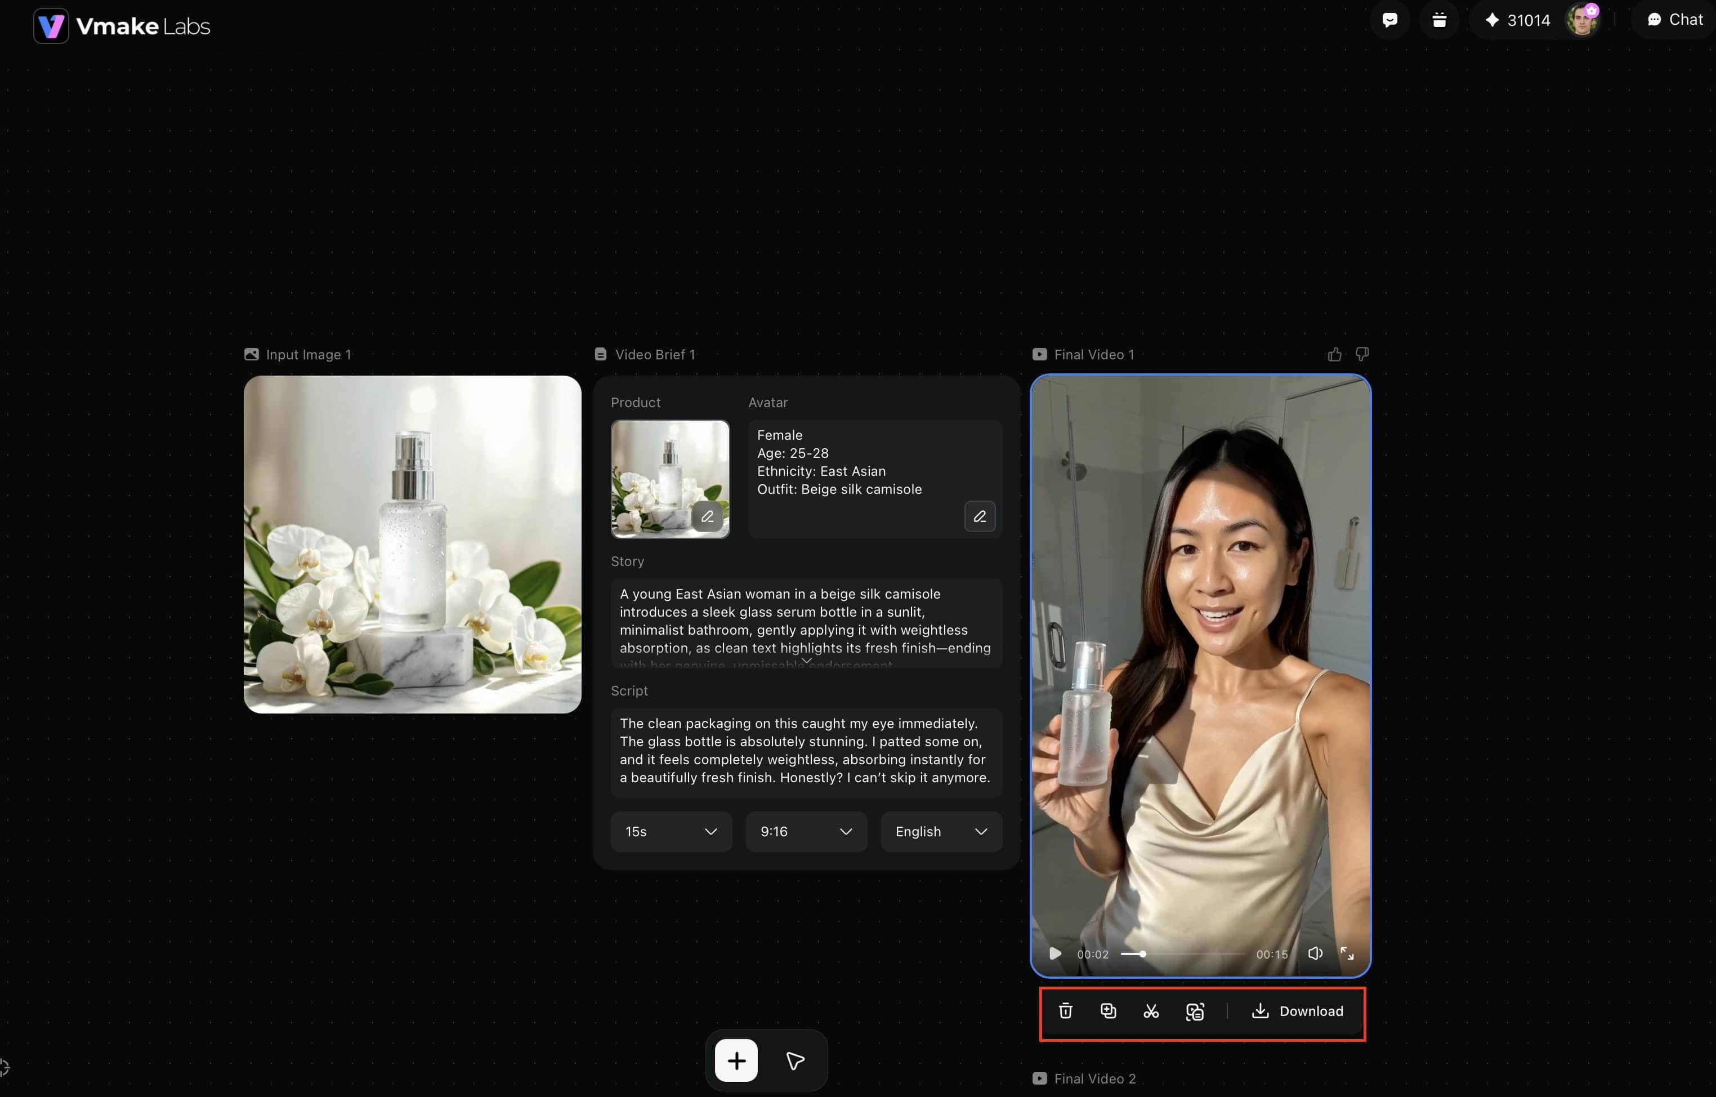Expand the Story text with chevron

[807, 661]
